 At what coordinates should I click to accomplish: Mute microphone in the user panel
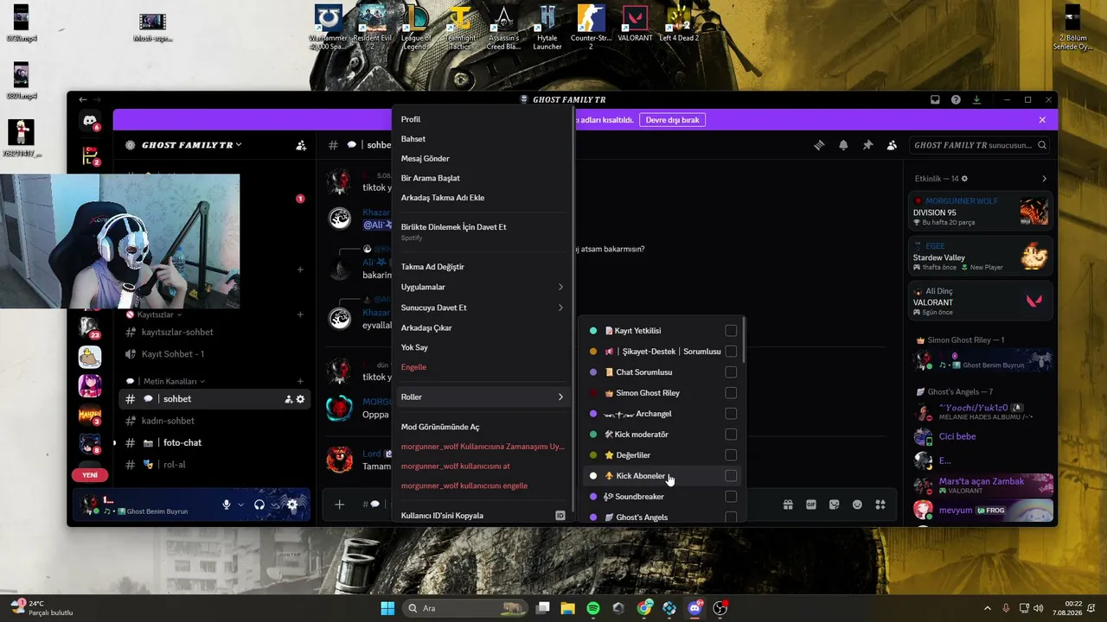point(227,505)
